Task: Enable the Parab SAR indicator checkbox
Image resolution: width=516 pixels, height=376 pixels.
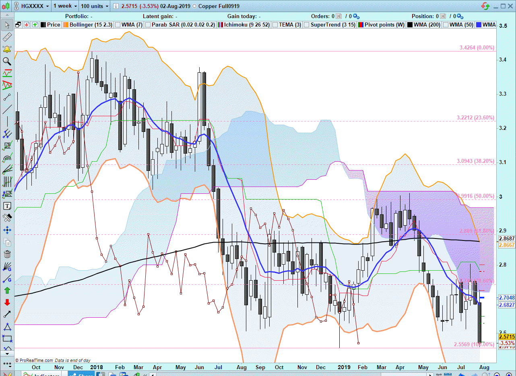Action: (x=148, y=25)
